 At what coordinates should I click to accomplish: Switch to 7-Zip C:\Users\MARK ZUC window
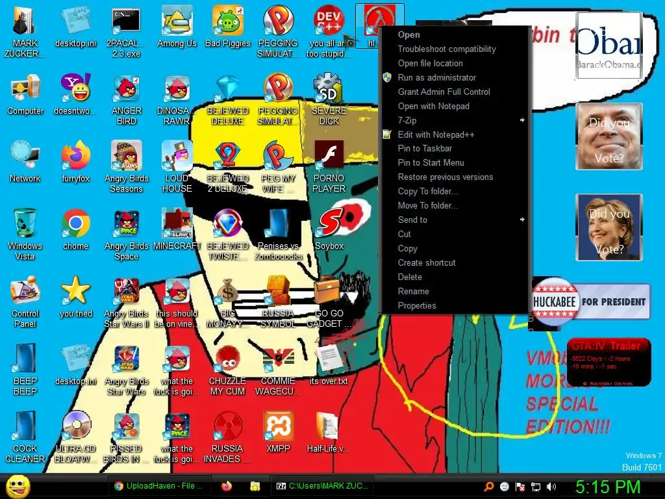click(322, 486)
